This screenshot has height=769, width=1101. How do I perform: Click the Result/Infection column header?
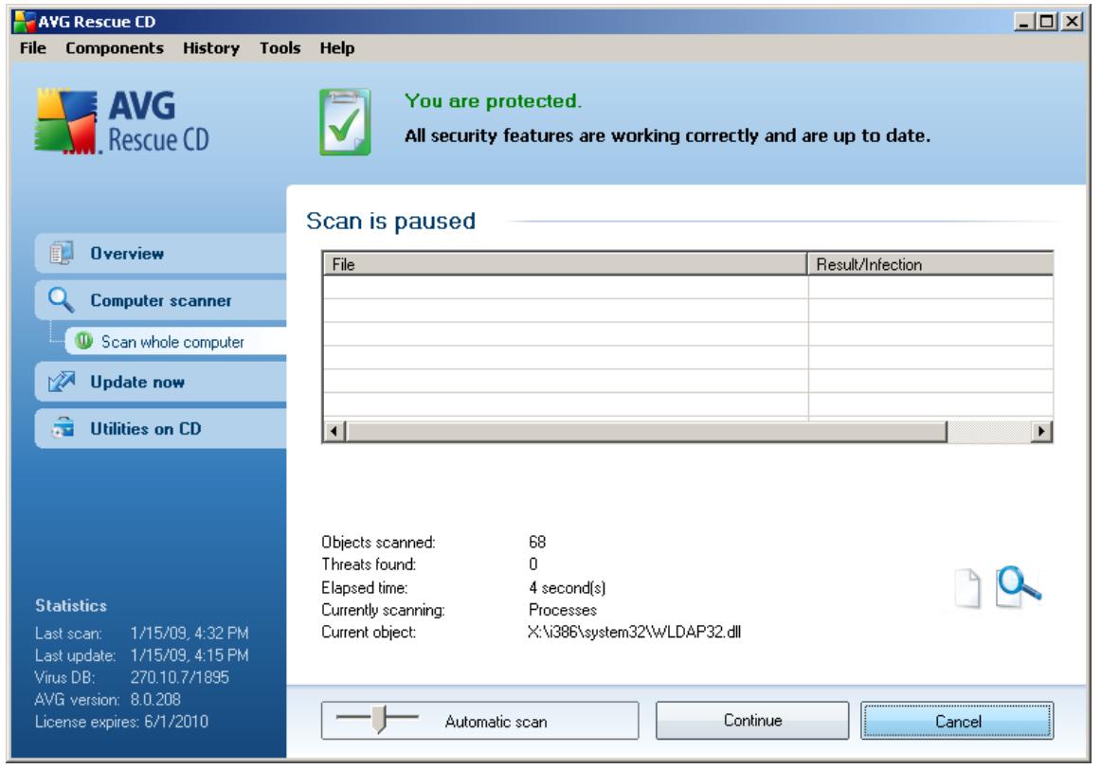(x=931, y=264)
